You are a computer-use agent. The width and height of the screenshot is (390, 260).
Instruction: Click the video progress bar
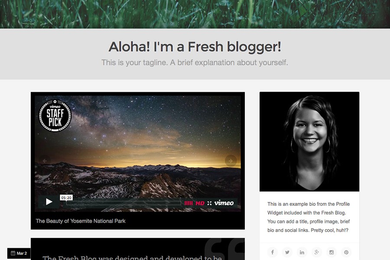point(123,203)
